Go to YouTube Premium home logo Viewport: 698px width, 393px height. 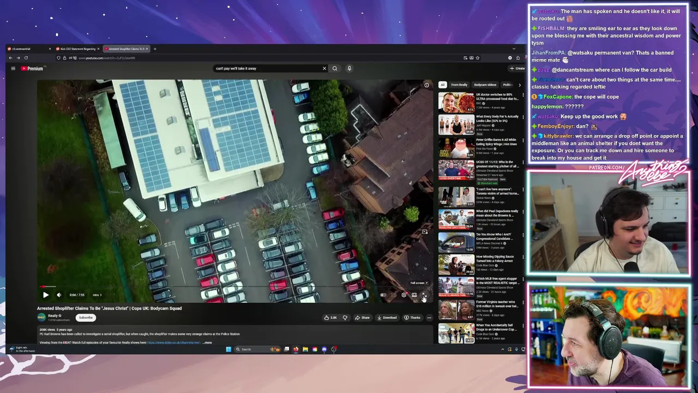coord(33,68)
